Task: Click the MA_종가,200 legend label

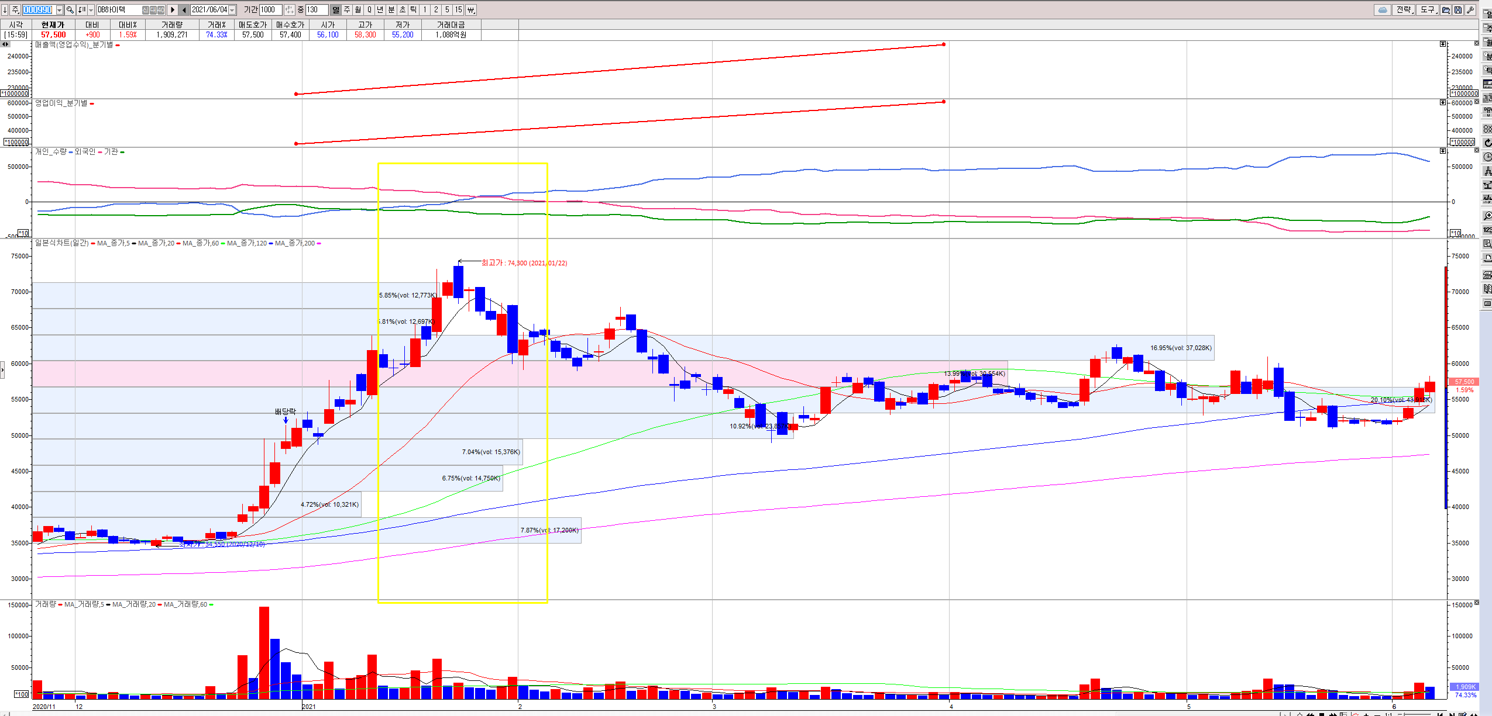Action: [x=295, y=243]
